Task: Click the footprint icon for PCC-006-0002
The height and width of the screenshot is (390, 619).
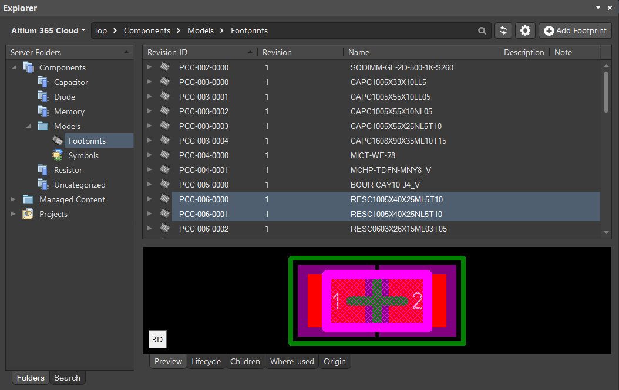Action: click(165, 229)
